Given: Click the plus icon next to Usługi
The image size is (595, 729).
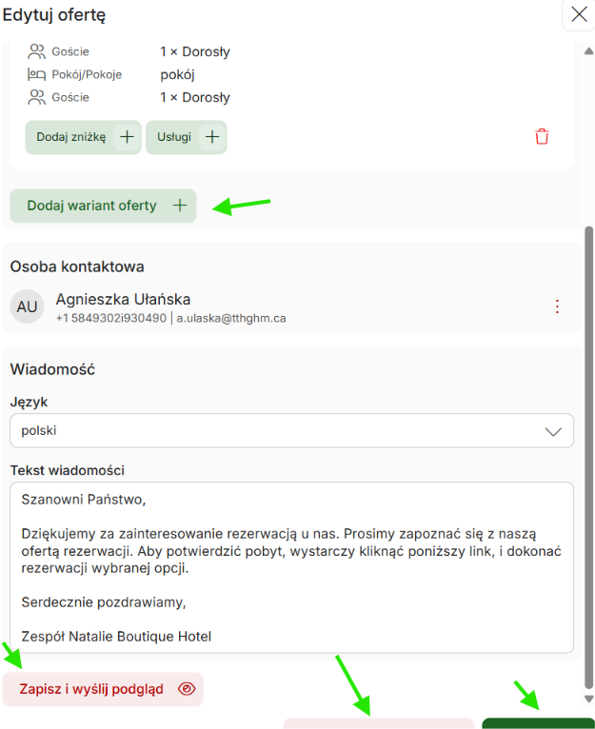Looking at the screenshot, I should pos(212,137).
